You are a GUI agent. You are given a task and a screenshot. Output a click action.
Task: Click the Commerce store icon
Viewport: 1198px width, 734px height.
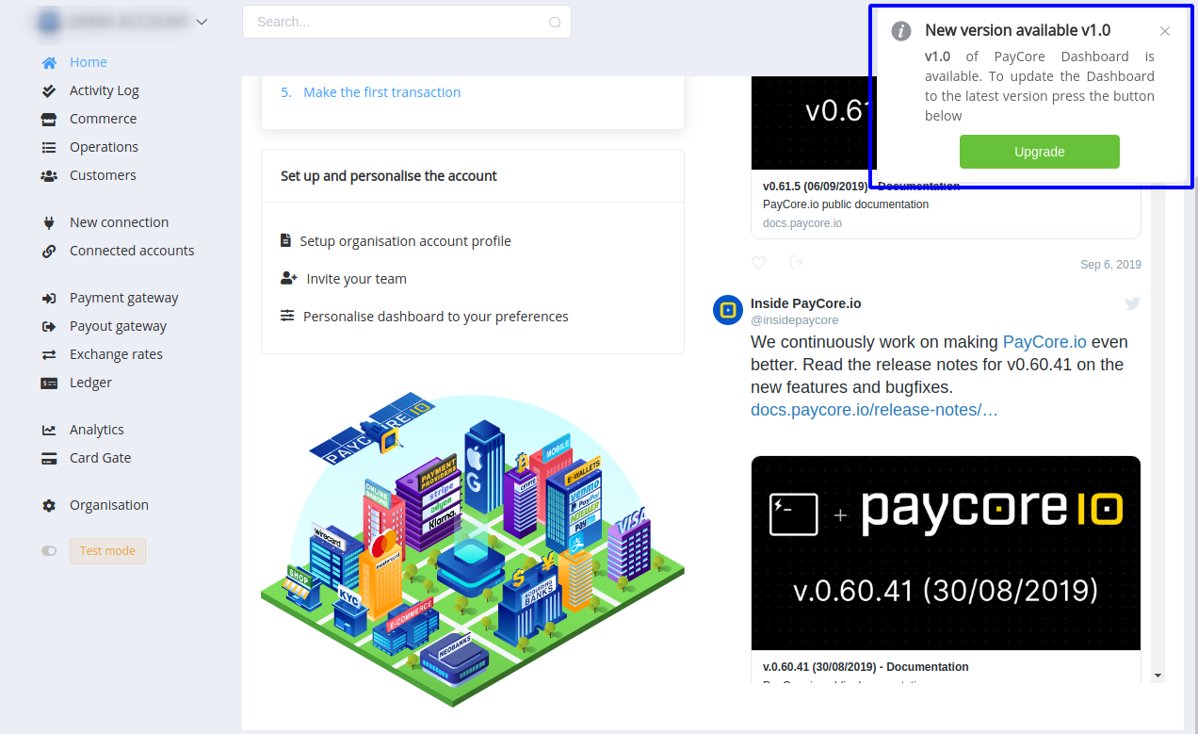pos(49,119)
